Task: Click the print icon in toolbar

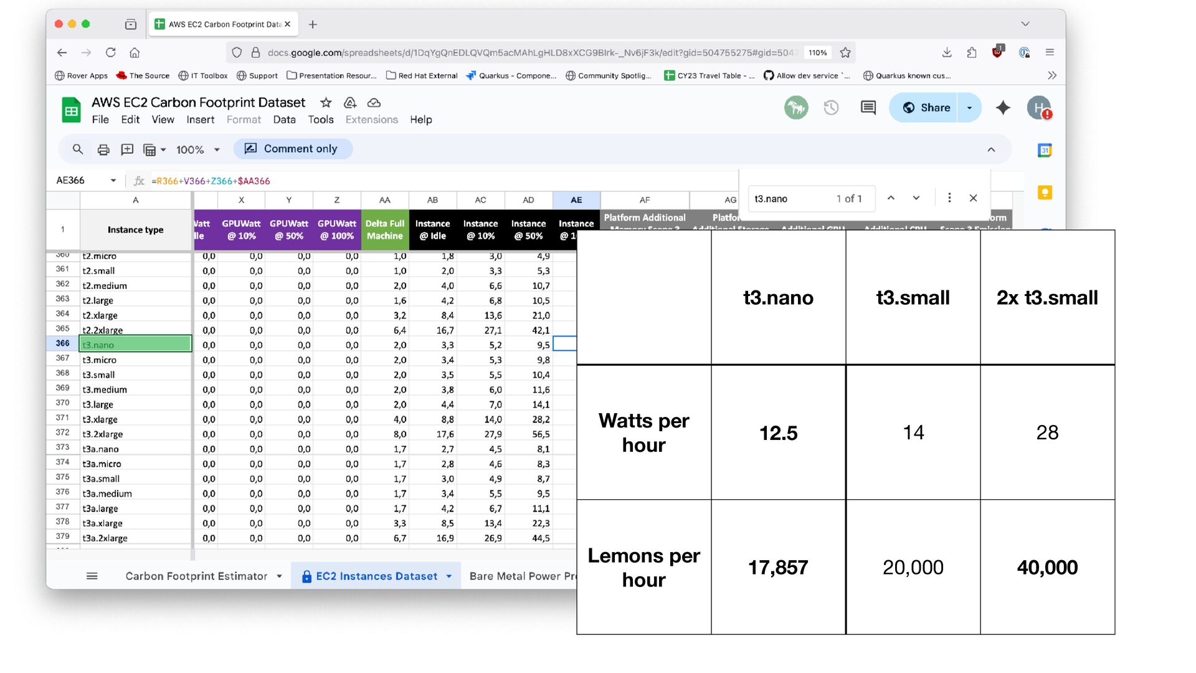Action: click(x=103, y=150)
